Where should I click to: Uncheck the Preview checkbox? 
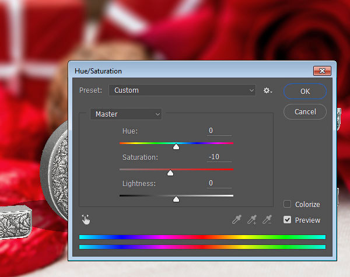(x=287, y=220)
